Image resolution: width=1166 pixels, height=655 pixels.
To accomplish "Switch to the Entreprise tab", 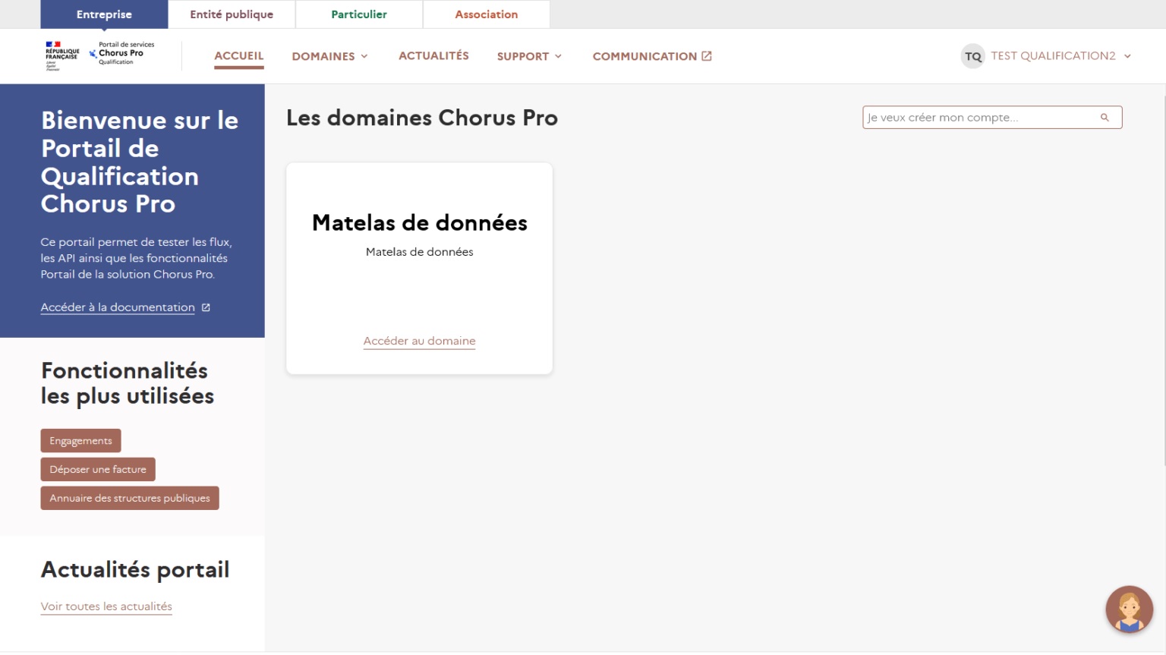I will pos(104,14).
